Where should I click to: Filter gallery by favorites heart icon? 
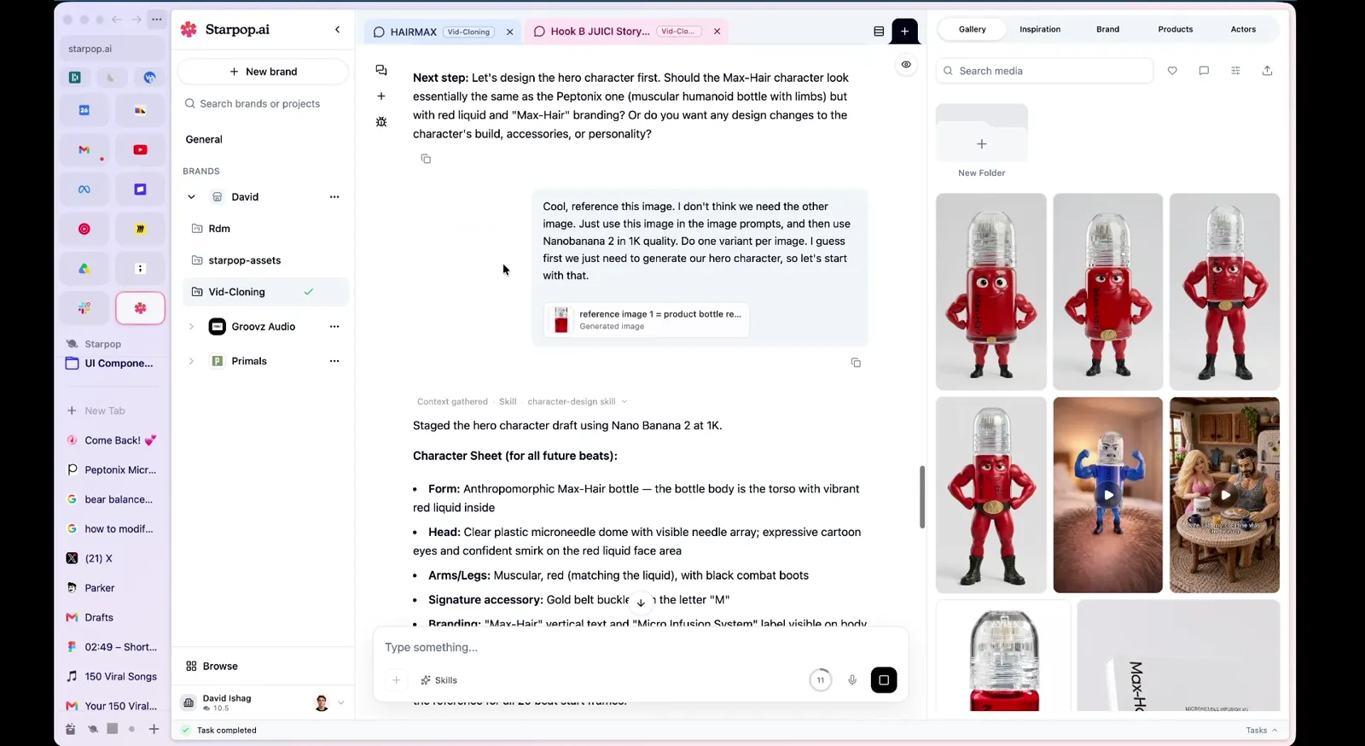[1172, 71]
